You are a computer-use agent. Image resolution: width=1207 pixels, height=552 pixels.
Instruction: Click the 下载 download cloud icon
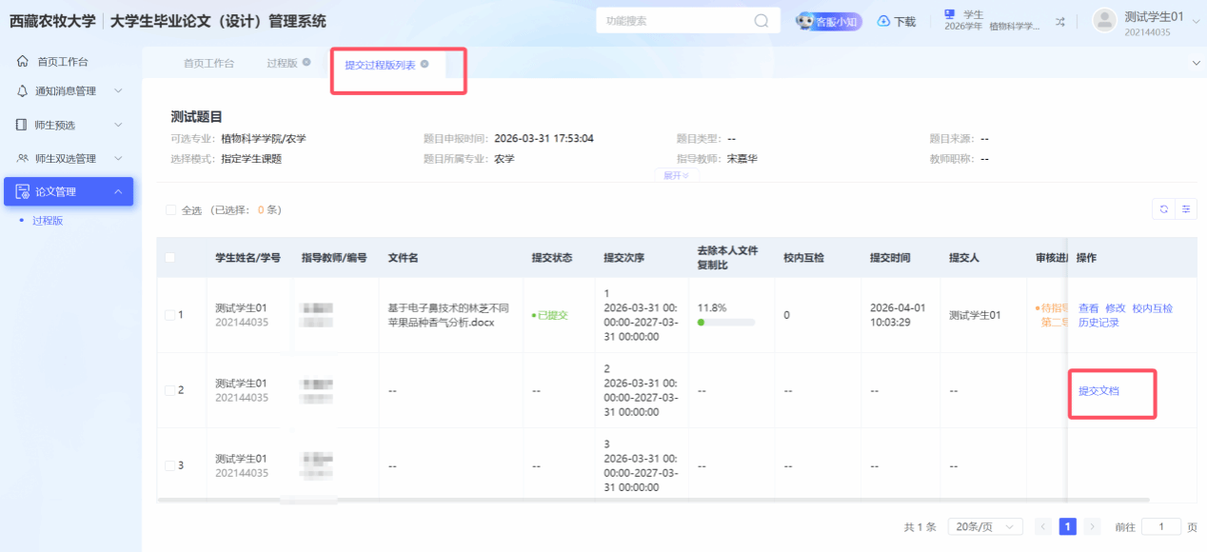pos(883,21)
